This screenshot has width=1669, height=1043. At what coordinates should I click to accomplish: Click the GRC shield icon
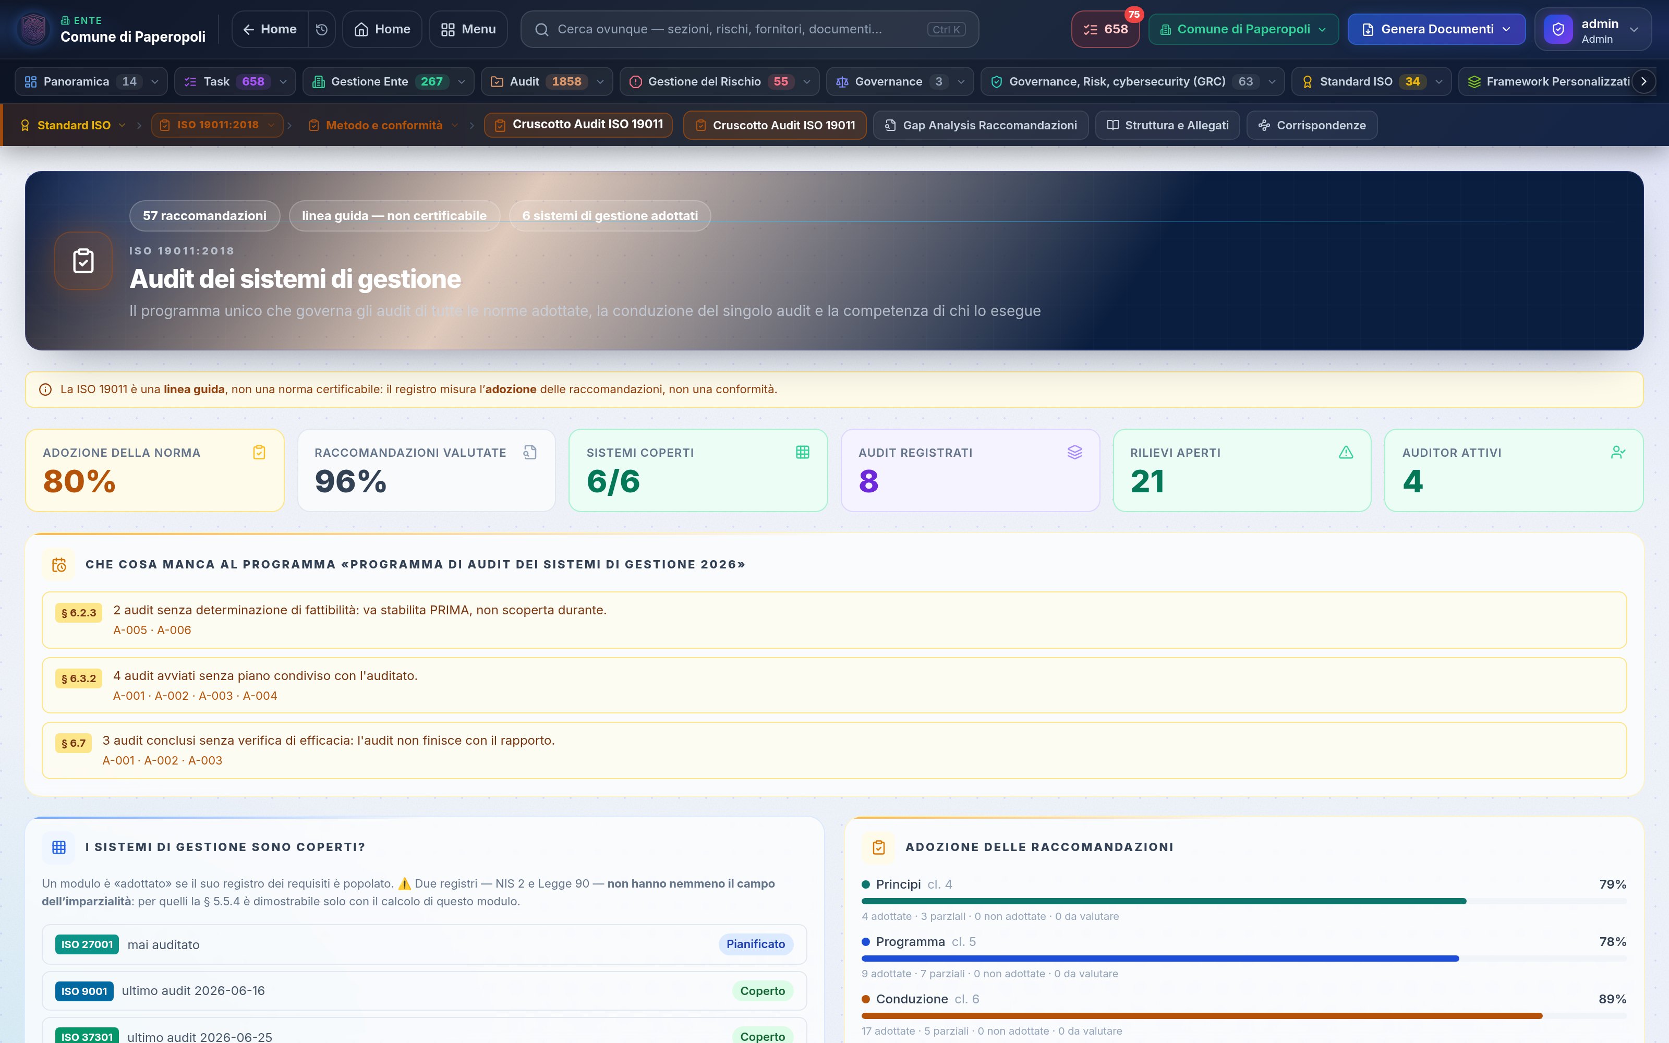click(x=997, y=82)
